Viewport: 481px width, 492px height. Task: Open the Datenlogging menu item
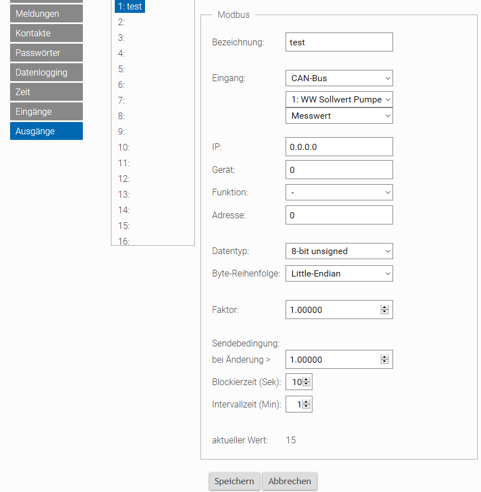[46, 72]
